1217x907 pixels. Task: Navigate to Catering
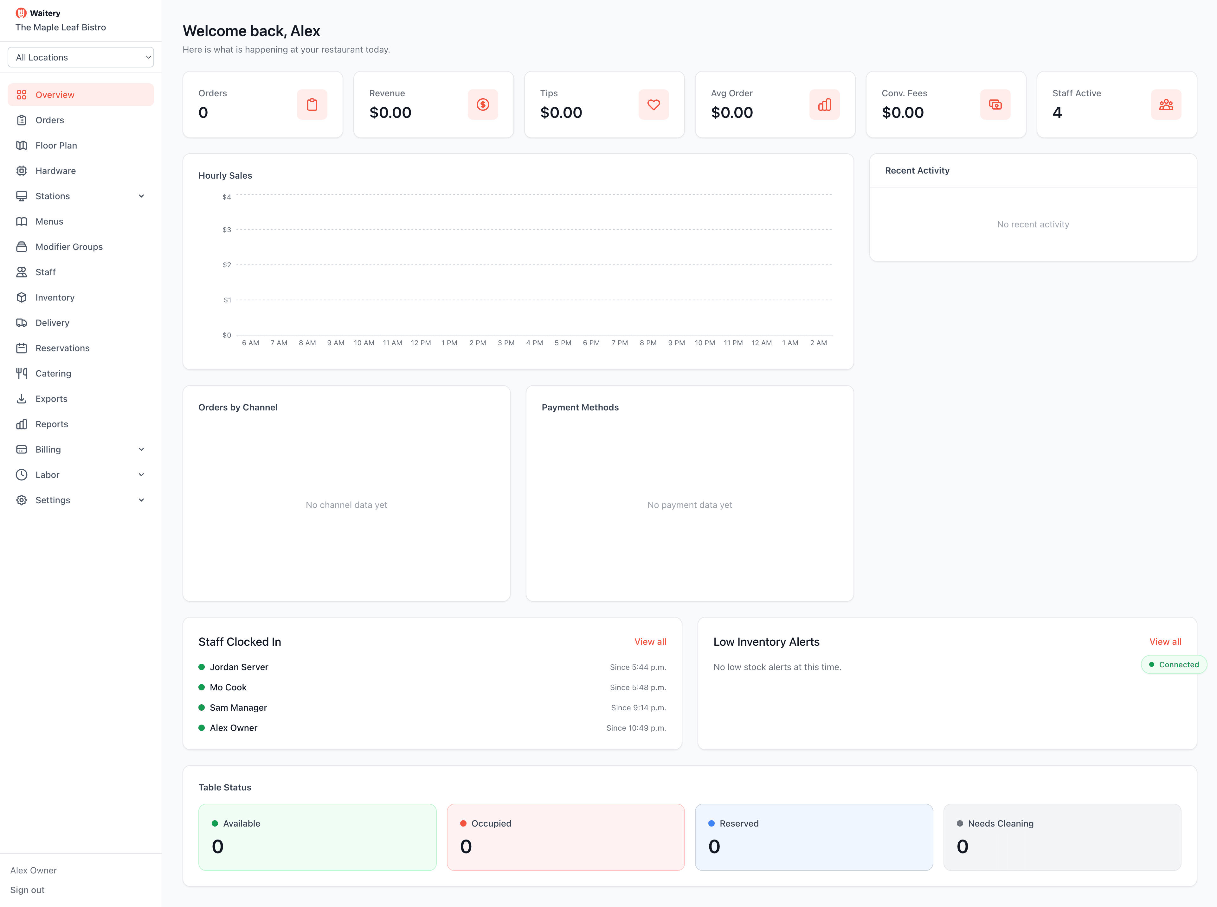[x=81, y=373]
